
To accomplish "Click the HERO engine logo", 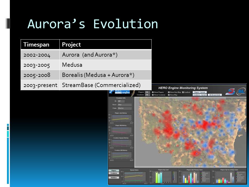I will click(x=120, y=92).
